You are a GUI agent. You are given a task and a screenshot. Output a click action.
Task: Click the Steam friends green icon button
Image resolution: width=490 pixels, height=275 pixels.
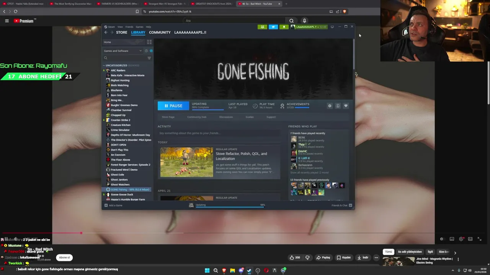(262, 27)
